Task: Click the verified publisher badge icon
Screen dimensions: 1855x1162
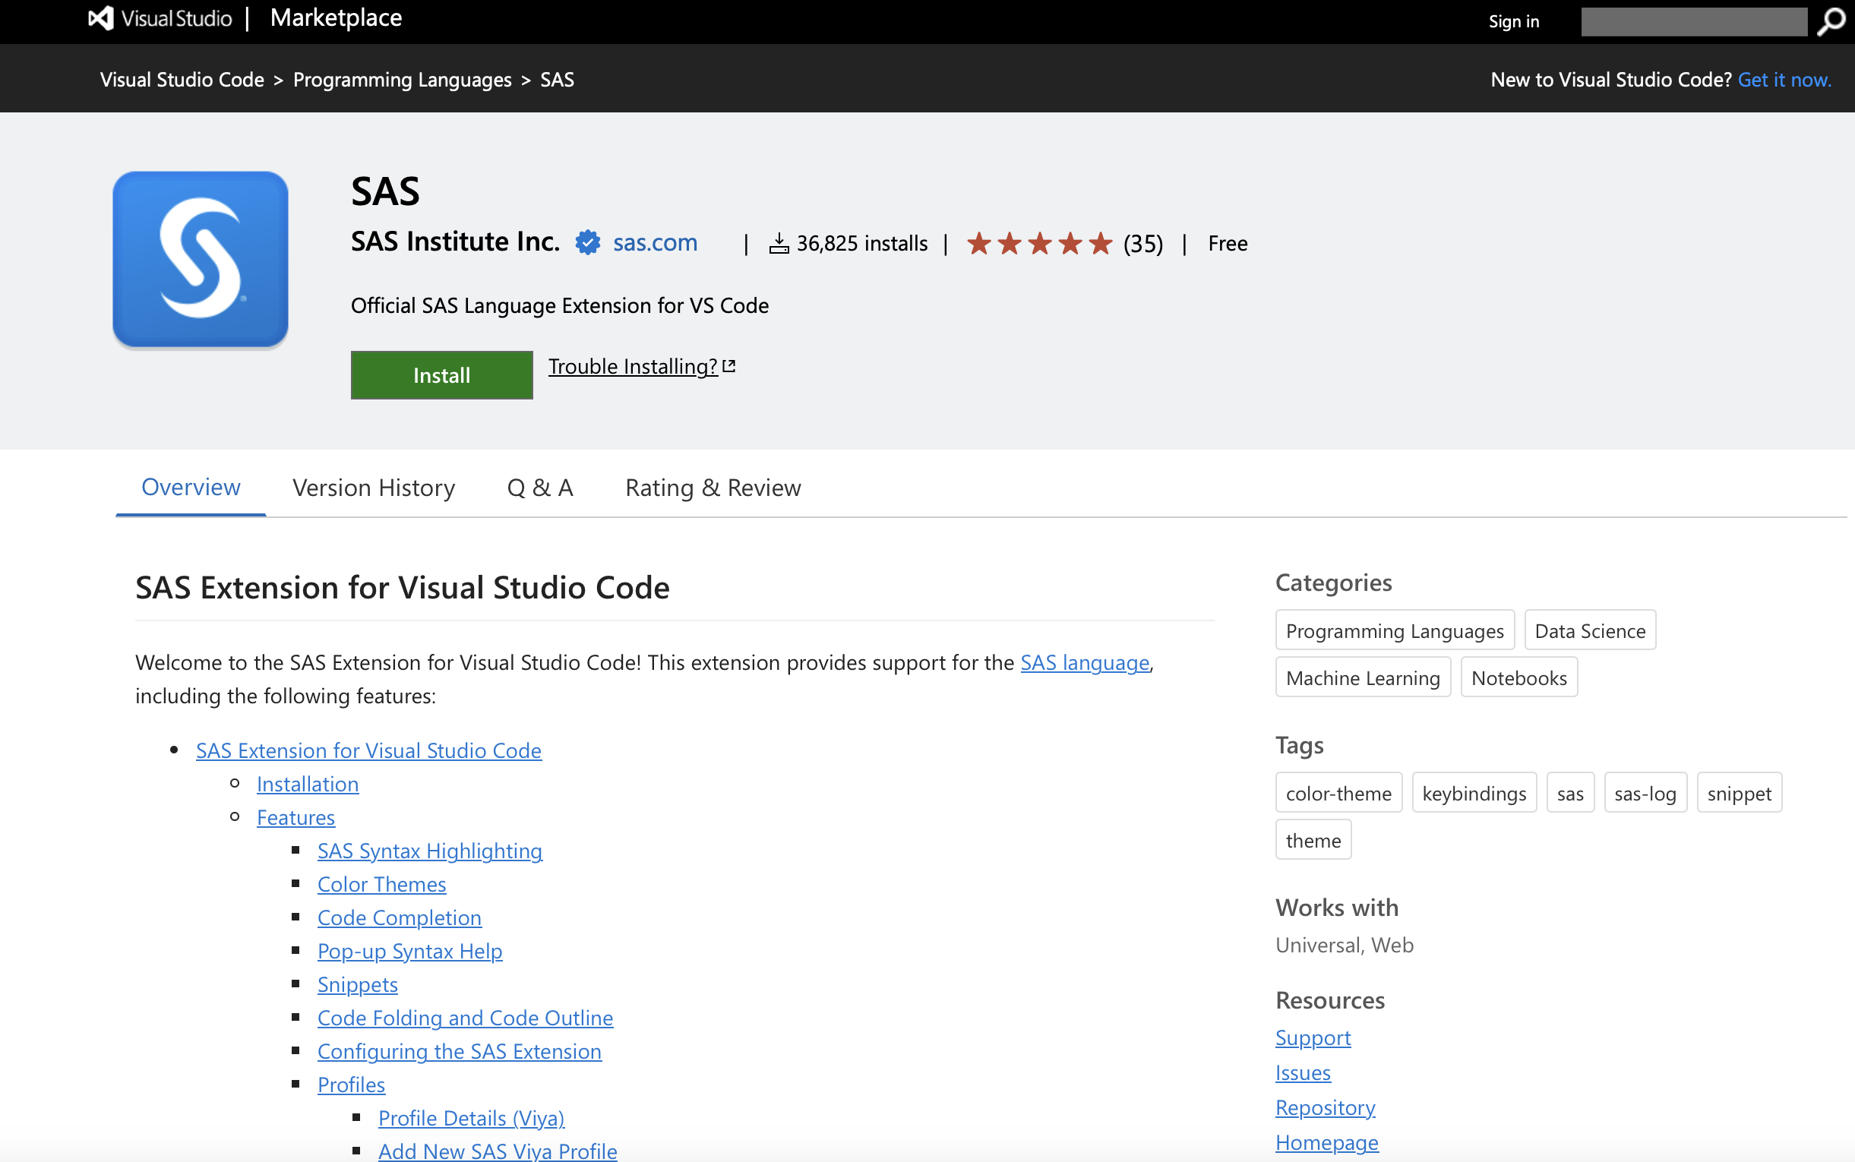Action: pos(588,243)
